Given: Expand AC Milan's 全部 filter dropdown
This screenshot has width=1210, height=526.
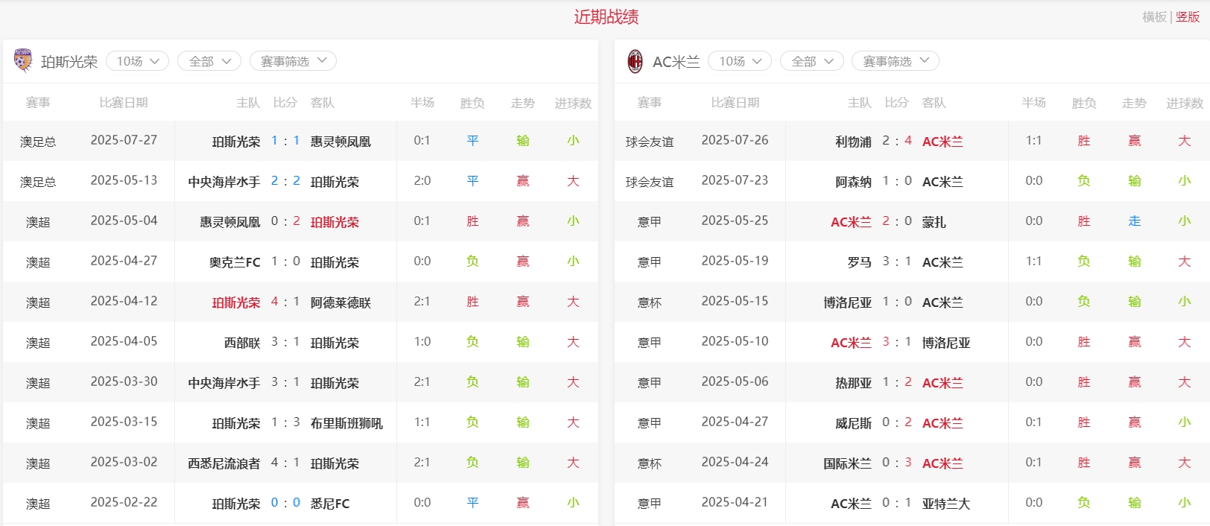Looking at the screenshot, I should click(811, 61).
